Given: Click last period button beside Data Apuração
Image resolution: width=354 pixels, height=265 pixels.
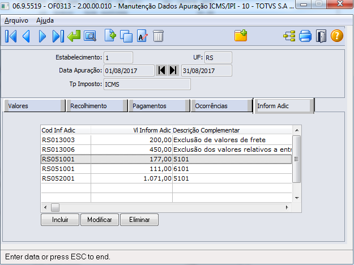Looking at the screenshot, I should pyautogui.click(x=173, y=70).
